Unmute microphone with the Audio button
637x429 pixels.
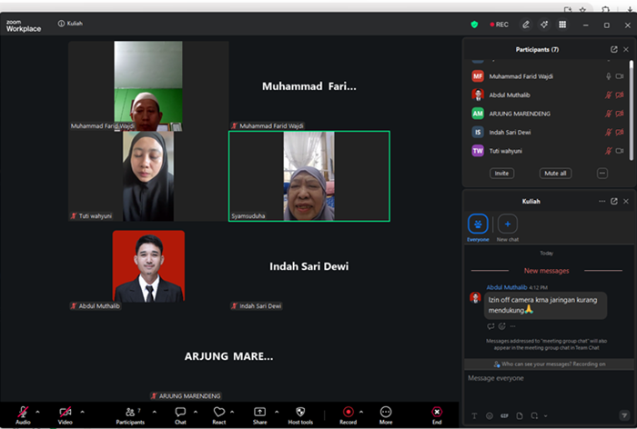coord(23,414)
